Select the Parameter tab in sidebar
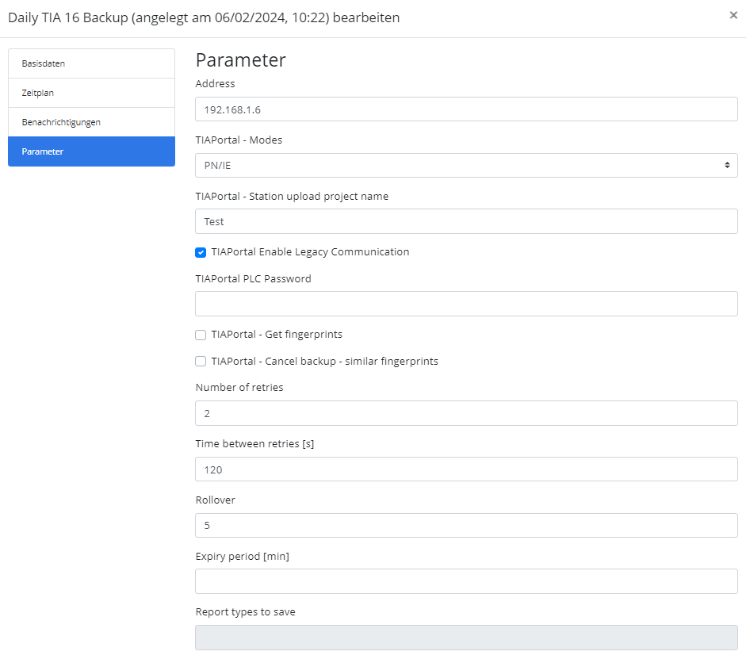746x659 pixels. click(x=91, y=151)
